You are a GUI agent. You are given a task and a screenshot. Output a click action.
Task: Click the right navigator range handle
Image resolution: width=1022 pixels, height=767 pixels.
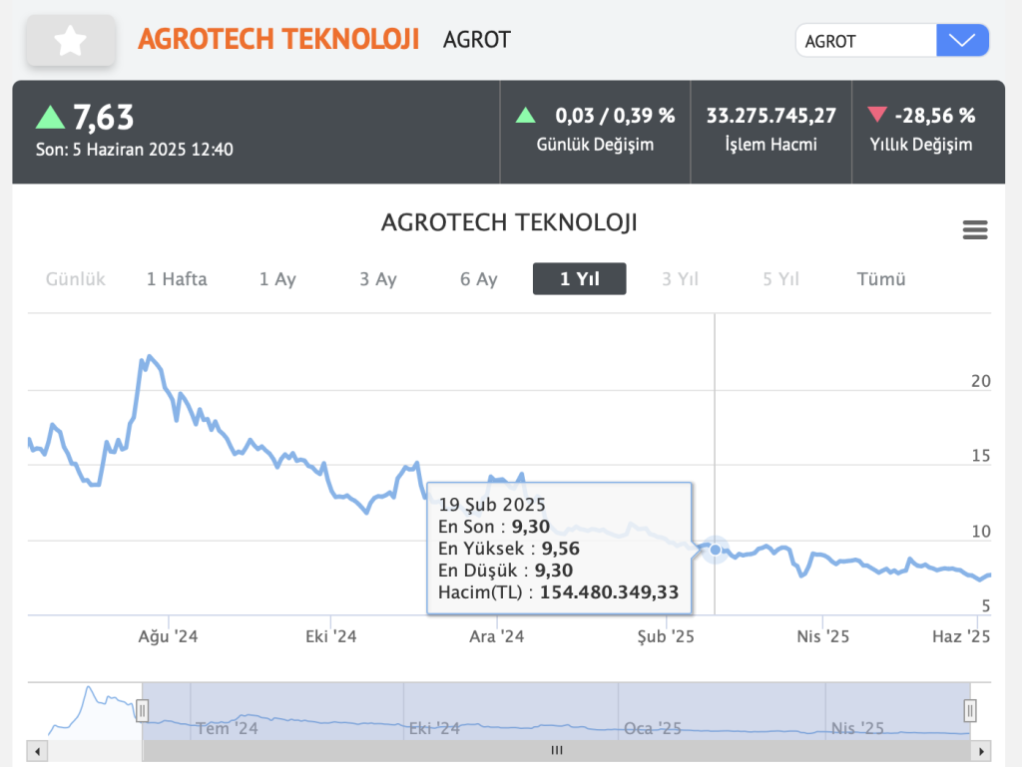click(x=969, y=710)
